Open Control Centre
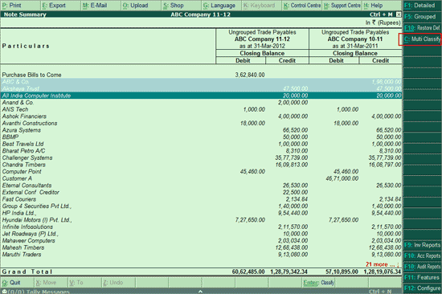 click(x=301, y=6)
